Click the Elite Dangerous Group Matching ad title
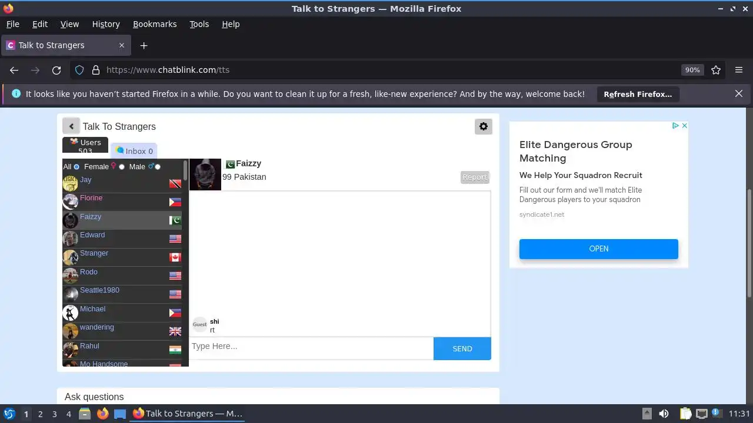 (x=575, y=151)
